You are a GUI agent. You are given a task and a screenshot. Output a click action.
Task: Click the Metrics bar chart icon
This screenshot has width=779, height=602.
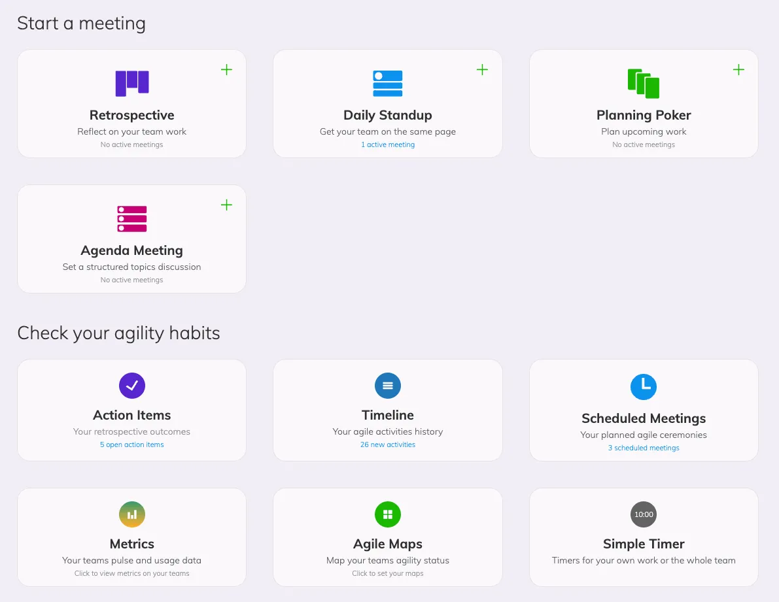tap(131, 514)
